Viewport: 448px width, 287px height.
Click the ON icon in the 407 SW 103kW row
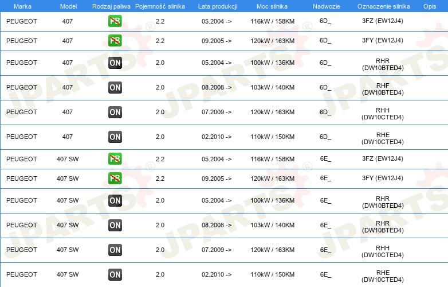(115, 225)
